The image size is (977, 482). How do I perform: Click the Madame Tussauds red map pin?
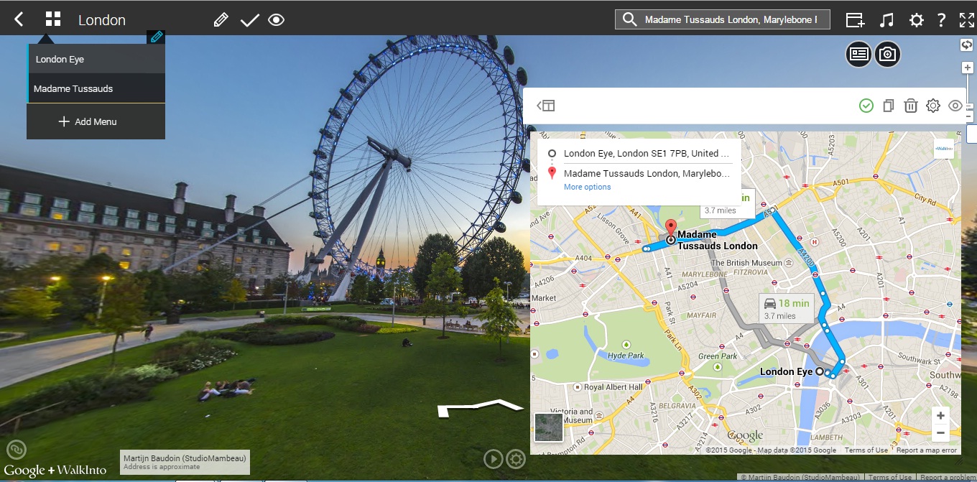(x=670, y=230)
